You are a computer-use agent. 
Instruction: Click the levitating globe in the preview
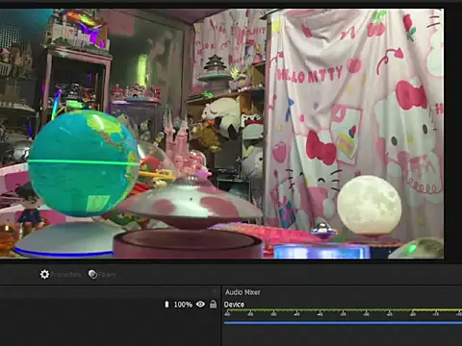point(84,163)
